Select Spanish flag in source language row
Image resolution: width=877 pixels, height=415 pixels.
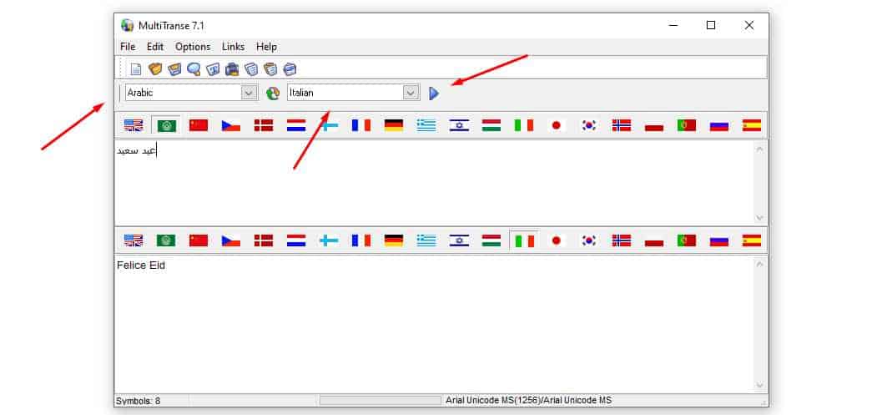pos(752,125)
